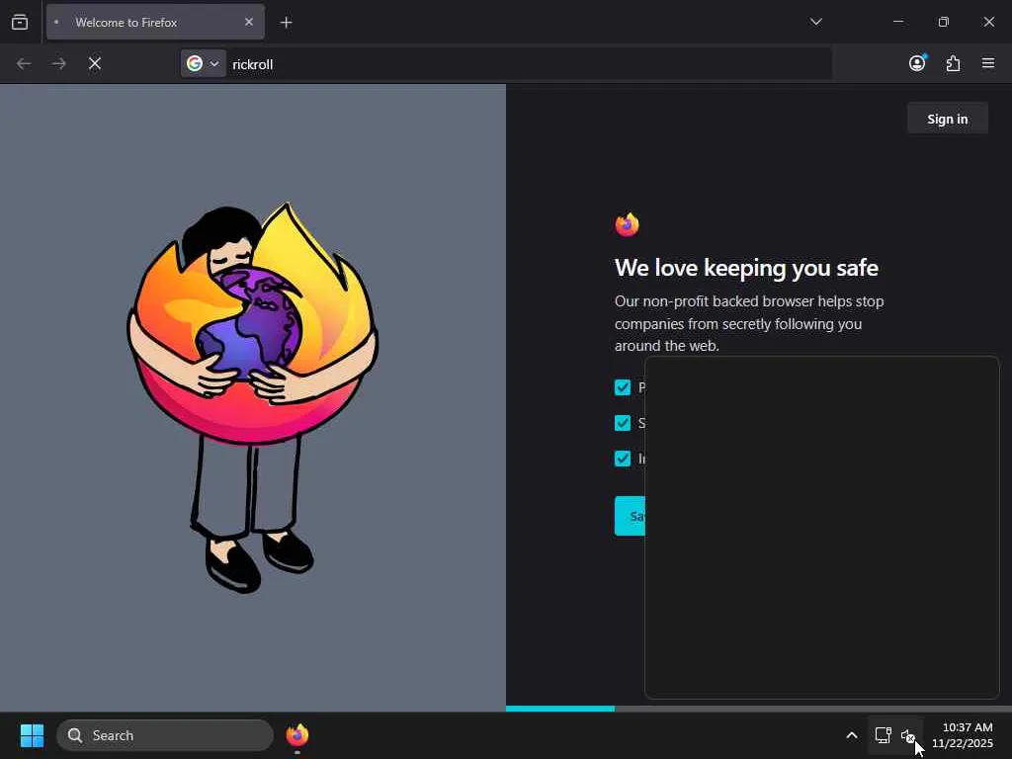The width and height of the screenshot is (1012, 759).
Task: Go back one page
Action: tap(24, 63)
